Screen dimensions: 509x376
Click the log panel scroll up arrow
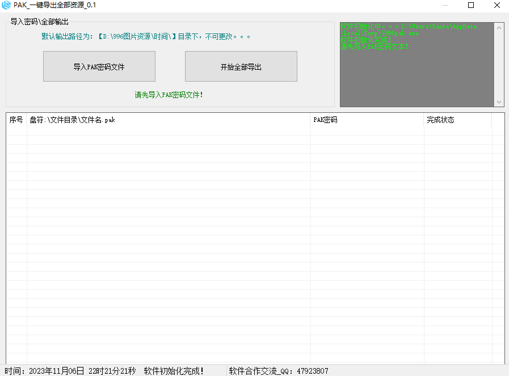499,28
